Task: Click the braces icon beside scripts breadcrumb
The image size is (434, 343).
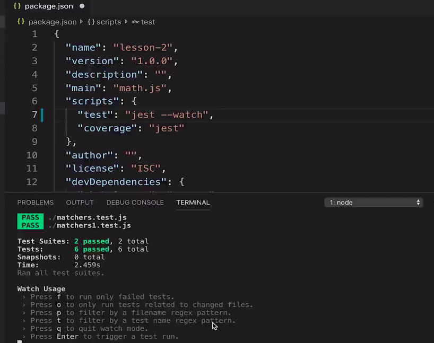Action: click(91, 22)
